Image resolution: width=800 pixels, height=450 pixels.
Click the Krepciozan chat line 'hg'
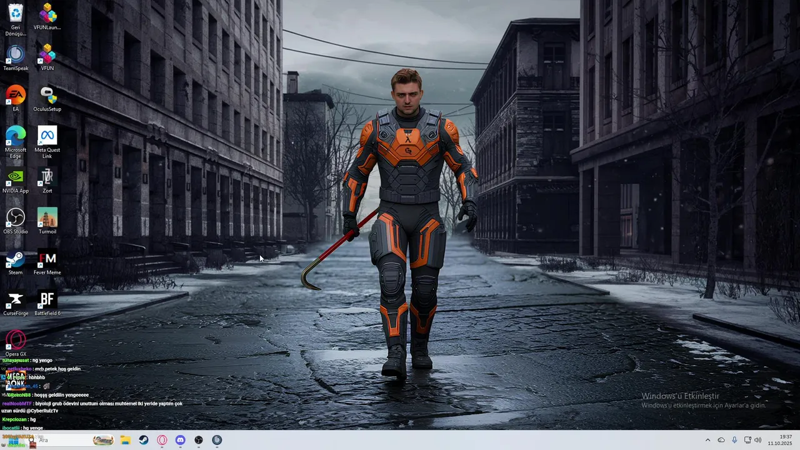[x=19, y=419]
